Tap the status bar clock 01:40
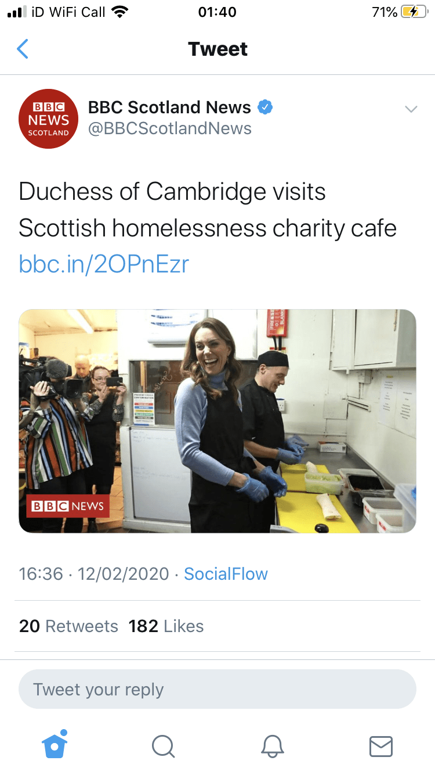Viewport: 435px width, 775px height. [217, 12]
